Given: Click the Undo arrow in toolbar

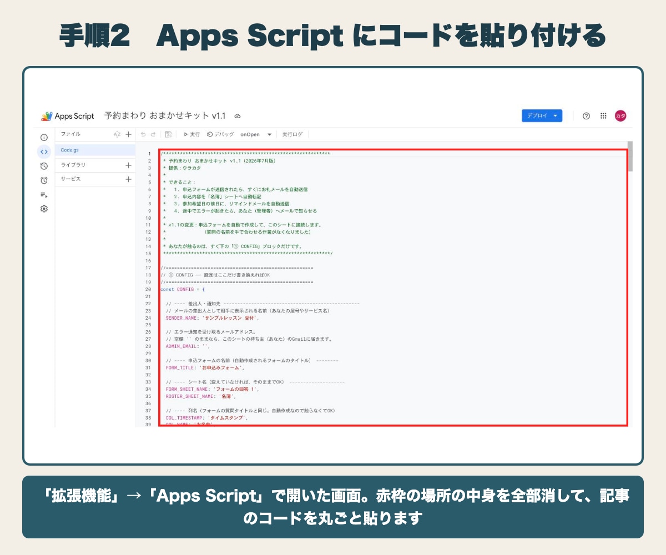Looking at the screenshot, I should point(143,134).
